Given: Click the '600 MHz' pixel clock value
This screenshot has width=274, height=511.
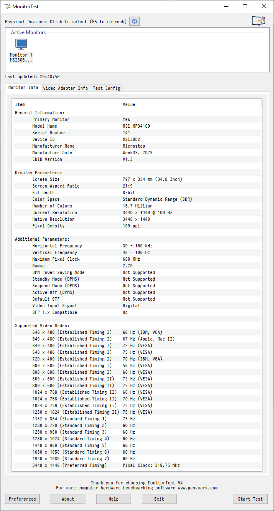Looking at the screenshot, I should [x=131, y=259].
